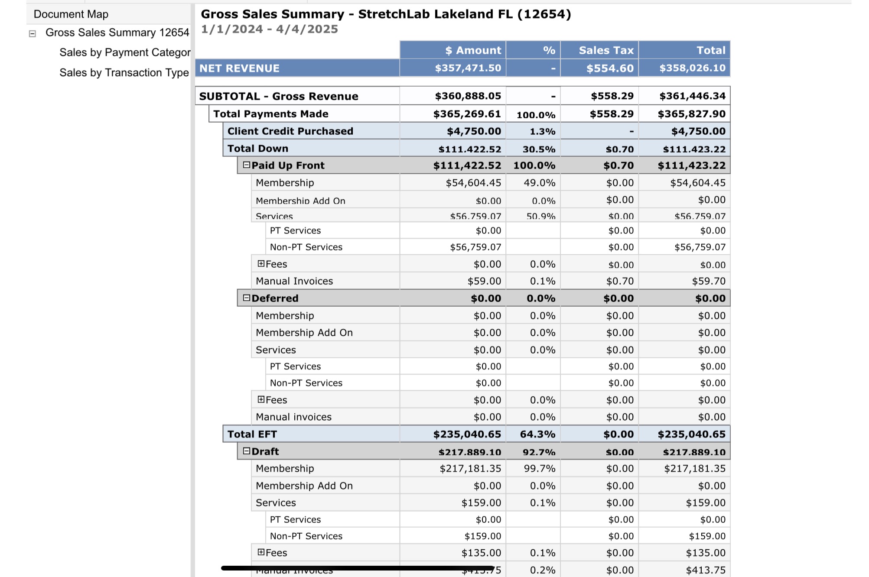Select Draft Membership percentage 99.7%

539,468
